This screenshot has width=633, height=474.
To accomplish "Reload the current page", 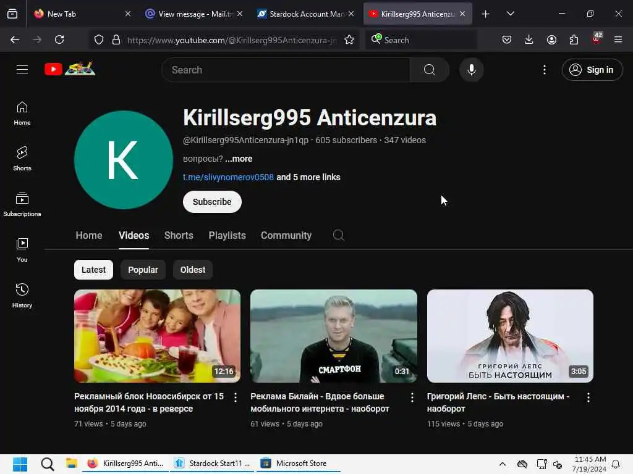I will tap(59, 39).
